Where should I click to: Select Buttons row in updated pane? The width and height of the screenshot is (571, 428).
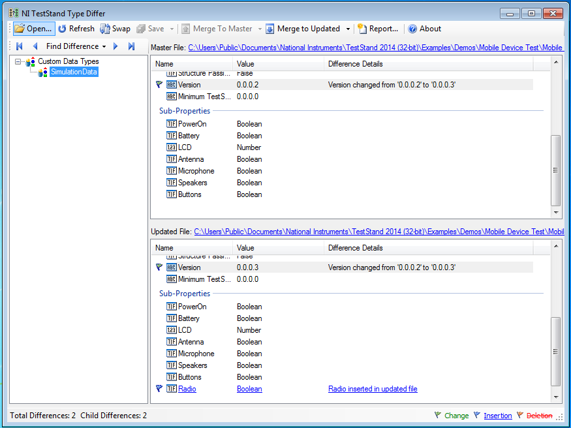[x=343, y=377]
